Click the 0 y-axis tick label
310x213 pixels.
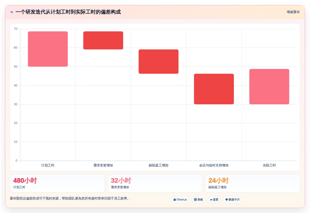(17, 161)
